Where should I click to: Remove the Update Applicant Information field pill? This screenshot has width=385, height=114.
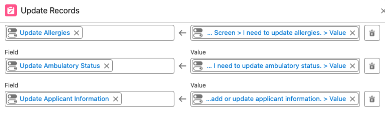point(116,99)
